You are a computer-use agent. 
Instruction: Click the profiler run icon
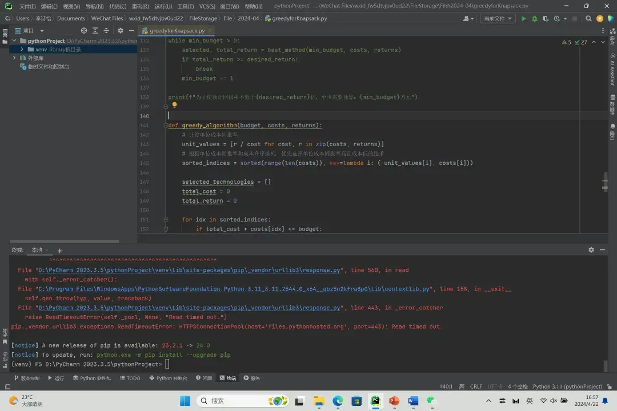556,18
